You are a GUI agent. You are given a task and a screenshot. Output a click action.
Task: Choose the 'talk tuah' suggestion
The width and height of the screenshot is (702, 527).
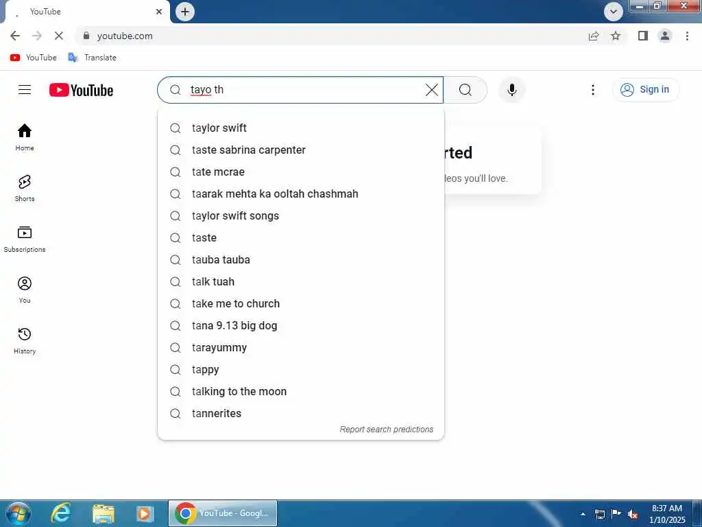(301, 281)
